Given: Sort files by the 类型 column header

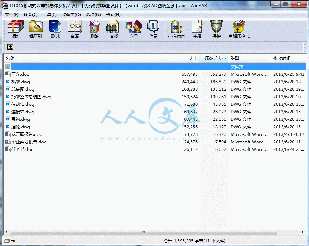Looking at the screenshot, I should pyautogui.click(x=250, y=58).
